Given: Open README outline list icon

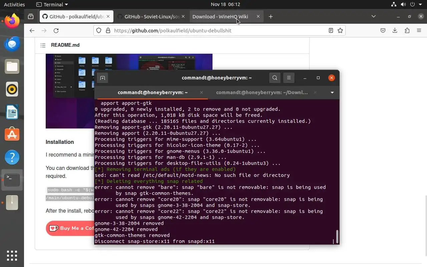Looking at the screenshot, I should [43, 45].
